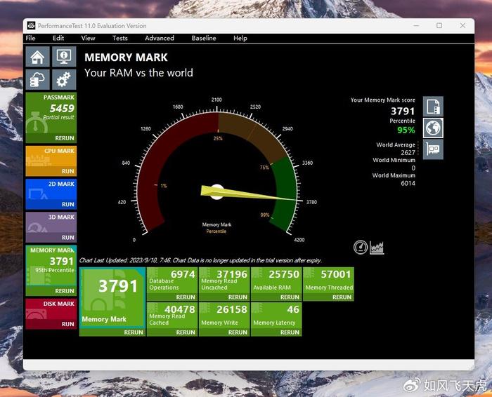Open the settings gears icon
This screenshot has width=492, height=397.
64,79
